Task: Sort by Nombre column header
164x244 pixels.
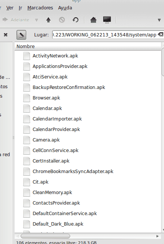Action: [88, 47]
